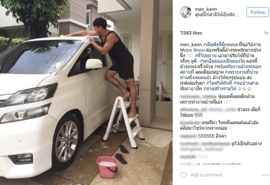Click the car washing post photo
Screen dimensions: 270x185
(86, 93)
